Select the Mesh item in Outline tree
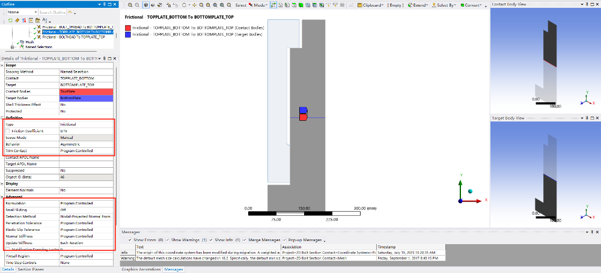Viewport: 601px width, 273px height. 29,42
